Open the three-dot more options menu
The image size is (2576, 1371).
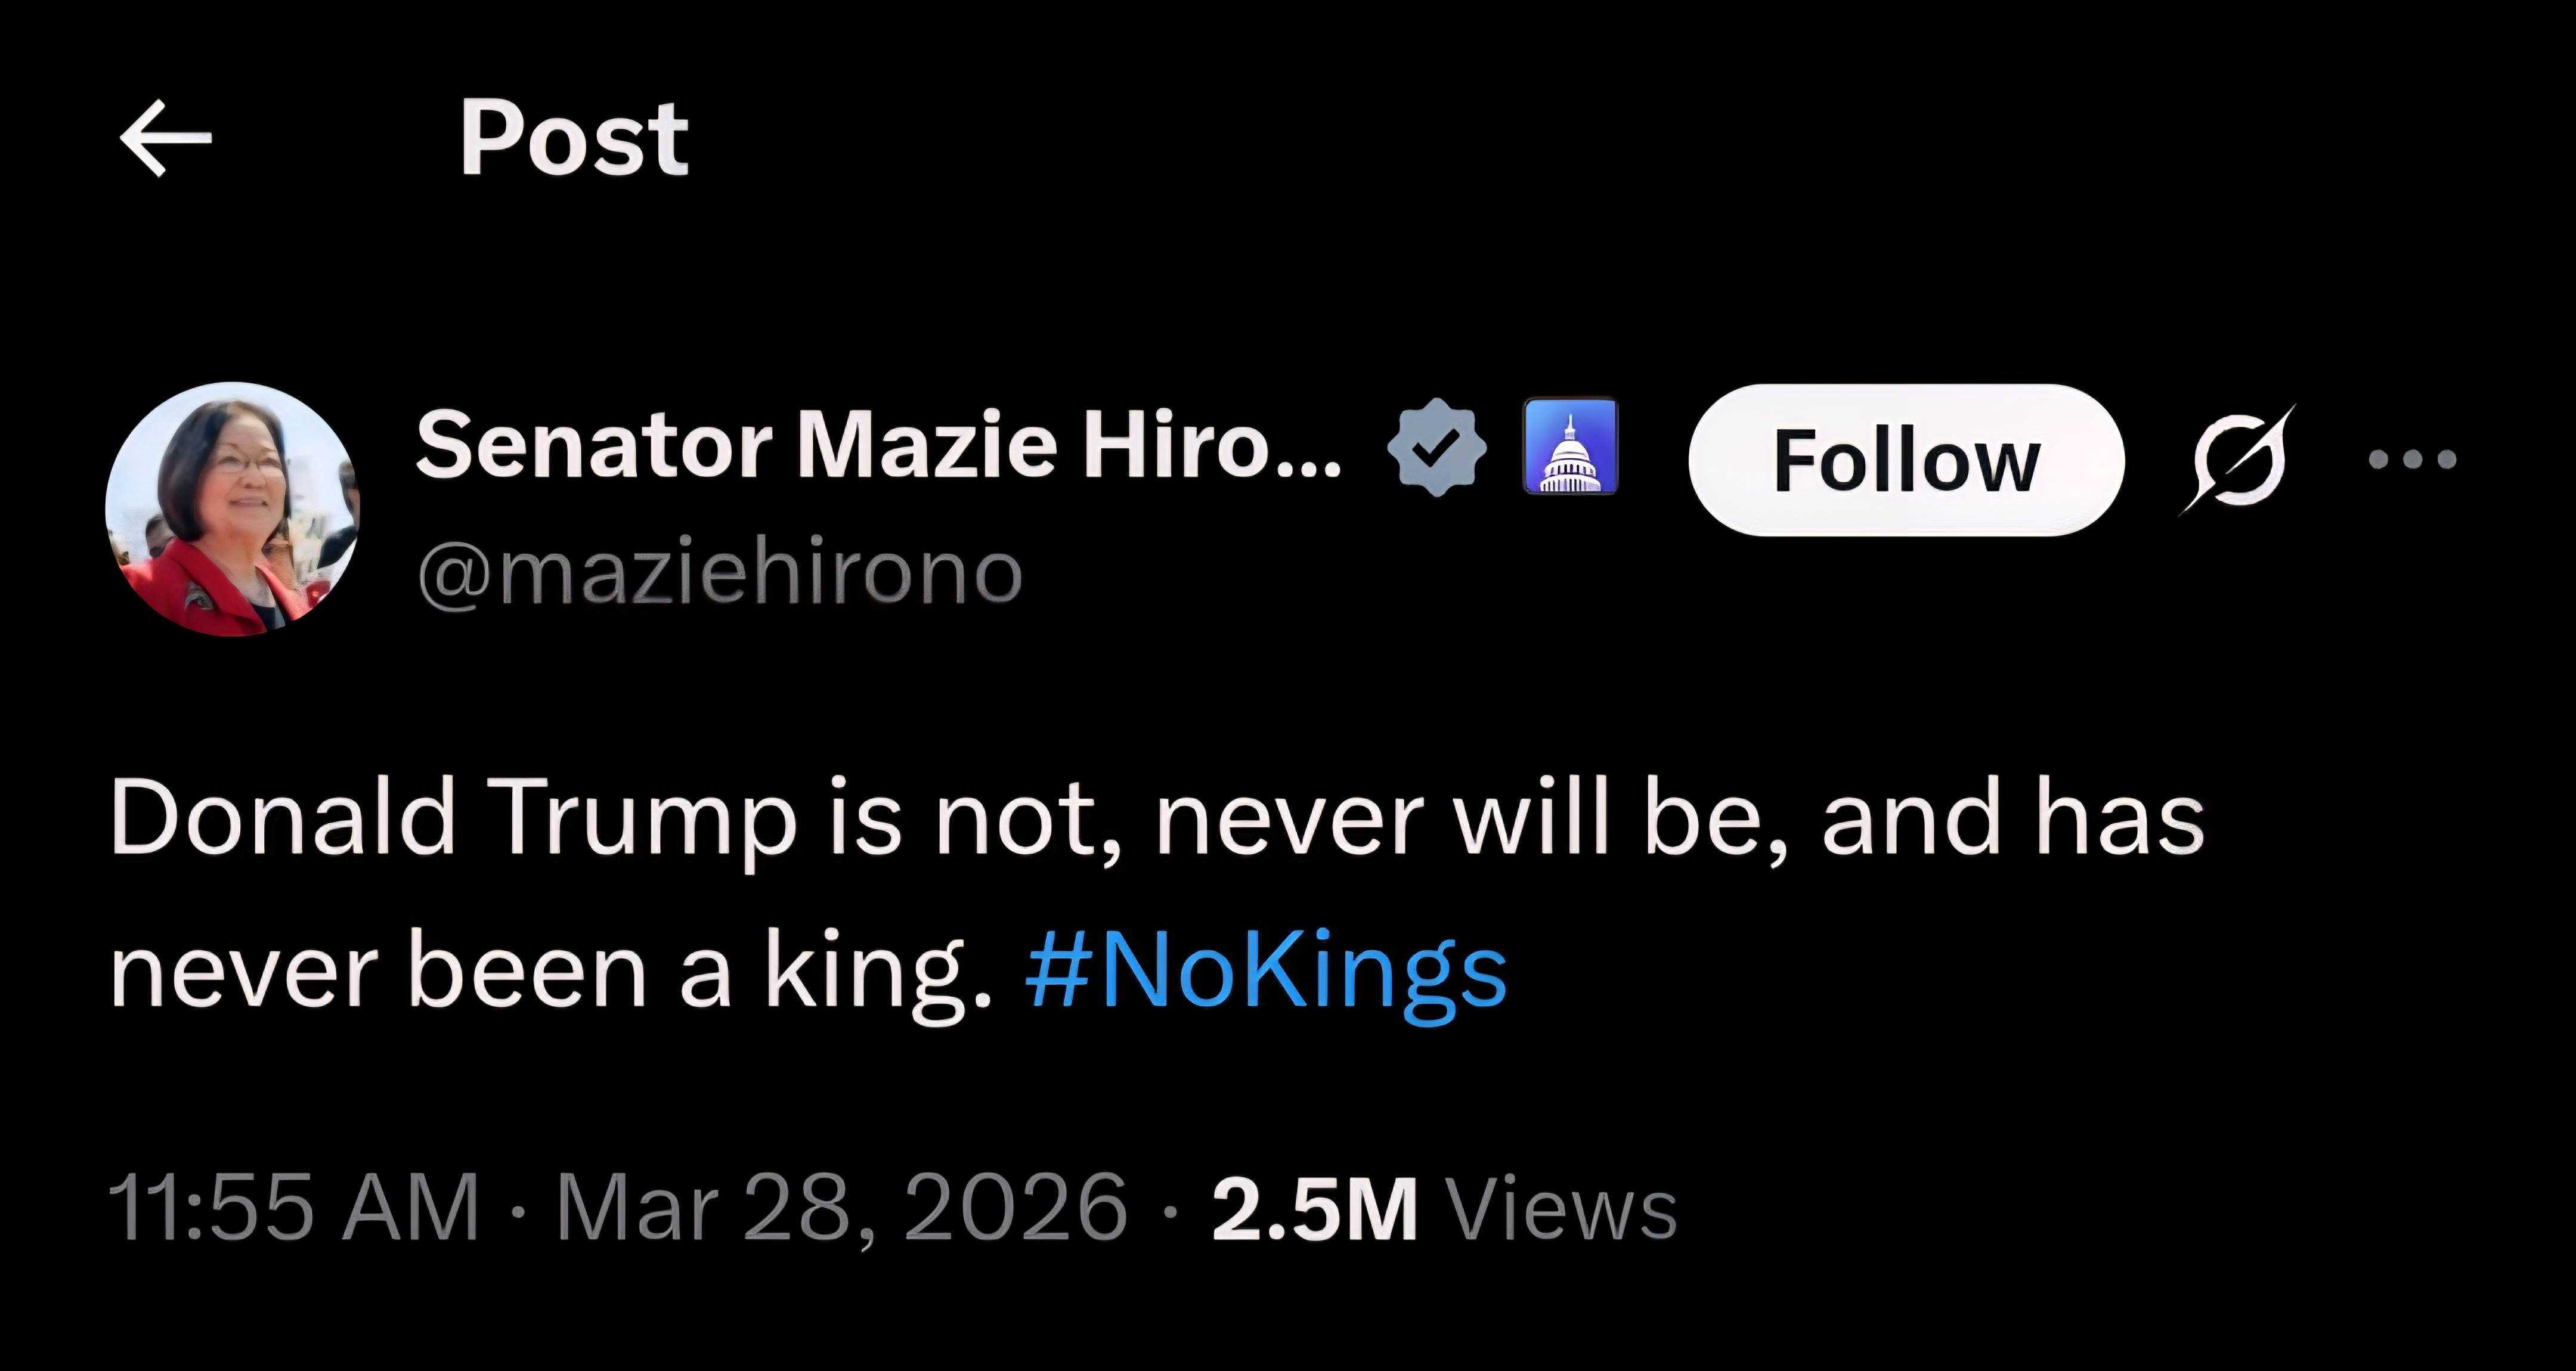click(2412, 460)
